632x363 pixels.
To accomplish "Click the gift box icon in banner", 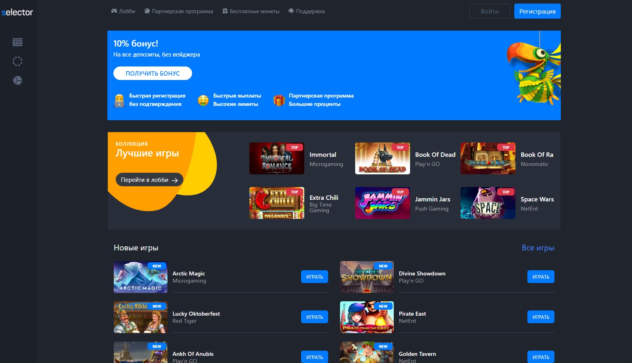I will 279,100.
